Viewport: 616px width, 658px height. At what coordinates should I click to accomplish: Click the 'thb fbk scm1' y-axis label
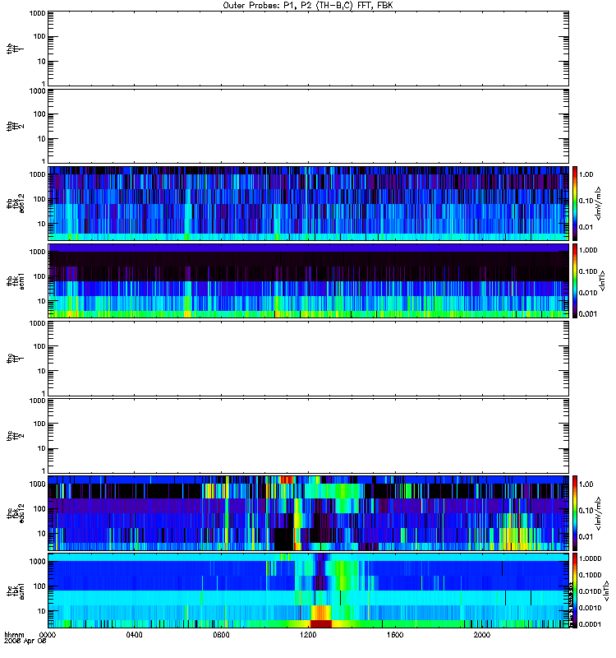pyautogui.click(x=16, y=281)
